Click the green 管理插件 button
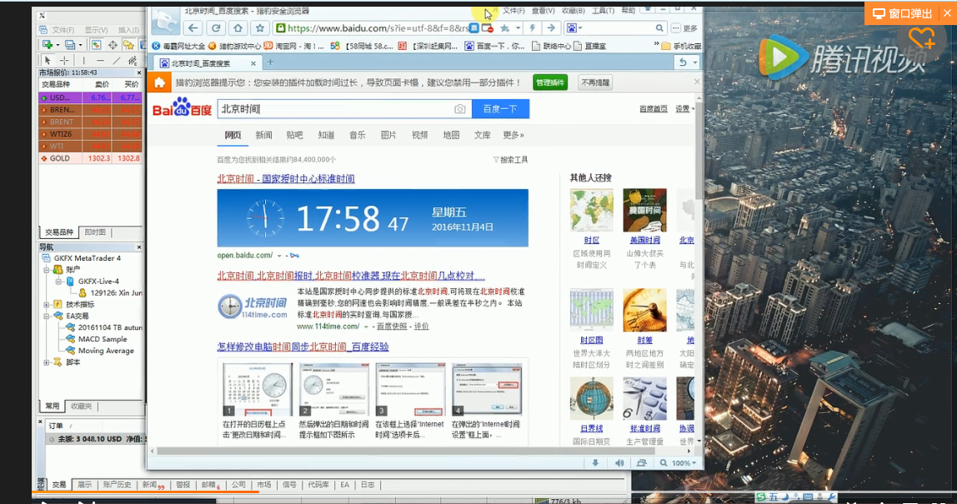The width and height of the screenshot is (957, 504). point(550,82)
